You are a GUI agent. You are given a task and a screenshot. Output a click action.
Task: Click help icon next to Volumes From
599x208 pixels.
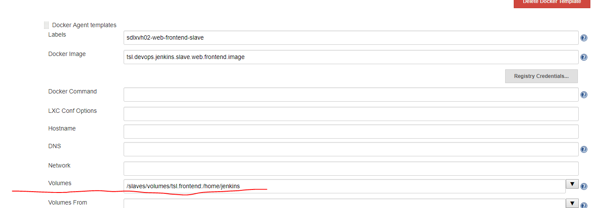click(x=584, y=205)
